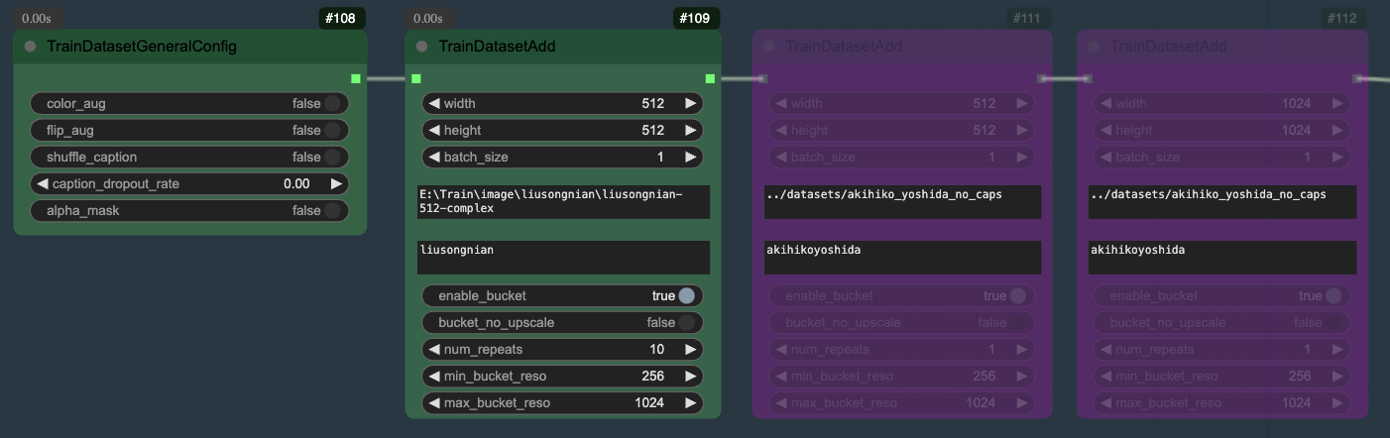Click the input connector of node #109
This screenshot has height=438, width=1390.
pyautogui.click(x=416, y=78)
